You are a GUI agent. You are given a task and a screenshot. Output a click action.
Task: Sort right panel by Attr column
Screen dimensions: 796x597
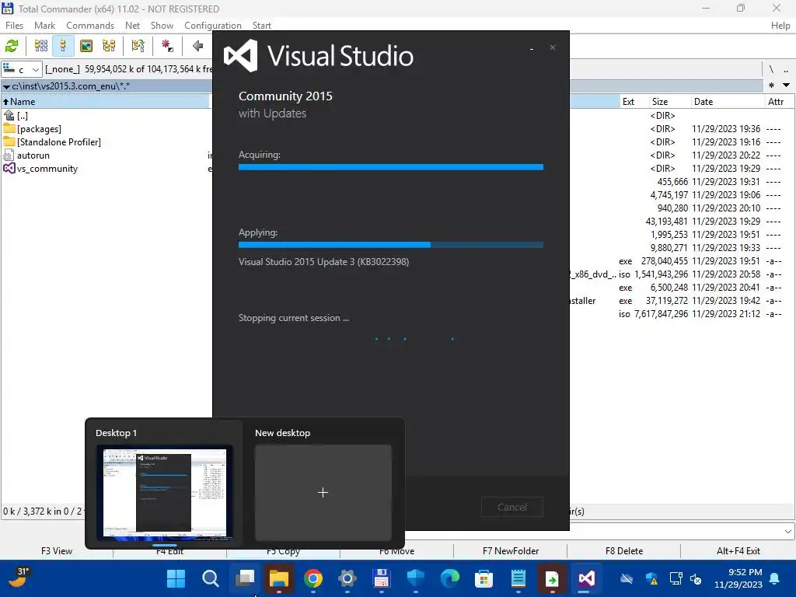[779, 102]
